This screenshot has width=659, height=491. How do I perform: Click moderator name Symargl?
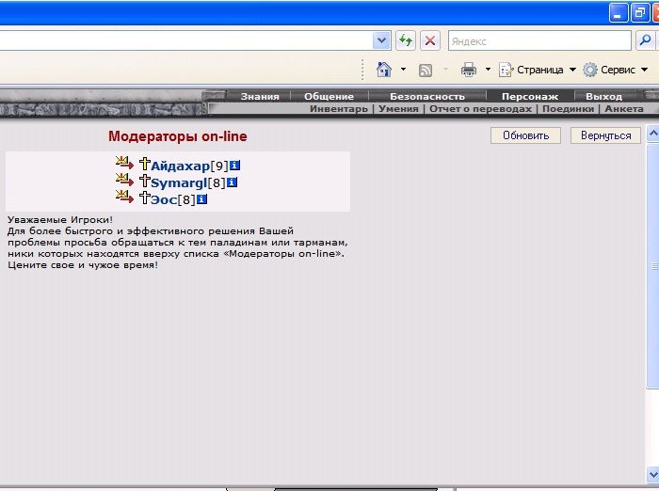pyautogui.click(x=179, y=183)
